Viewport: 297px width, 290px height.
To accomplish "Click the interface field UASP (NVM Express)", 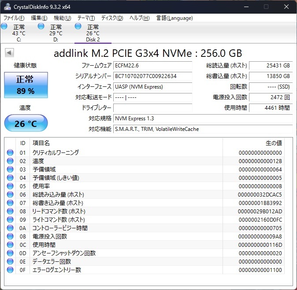I will [152, 87].
